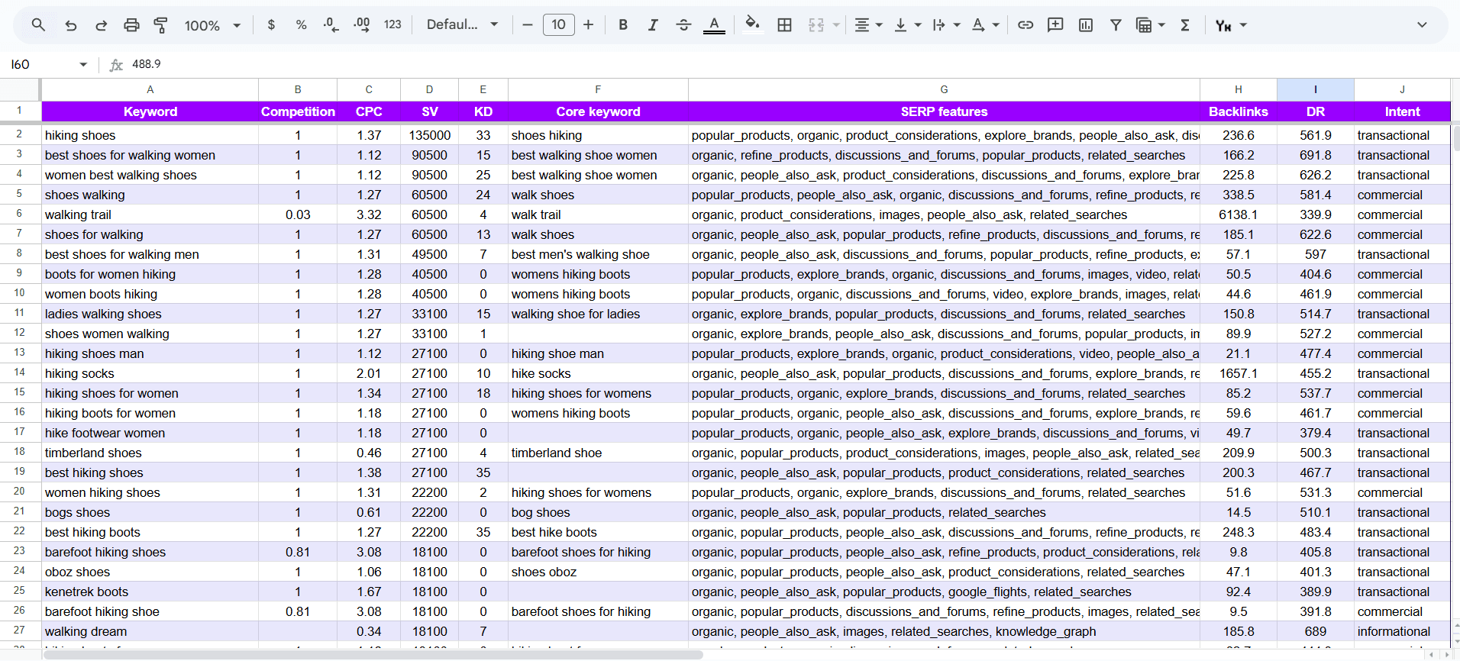Image resolution: width=1460 pixels, height=661 pixels.
Task: Open the font family dropdown
Action: (x=462, y=25)
